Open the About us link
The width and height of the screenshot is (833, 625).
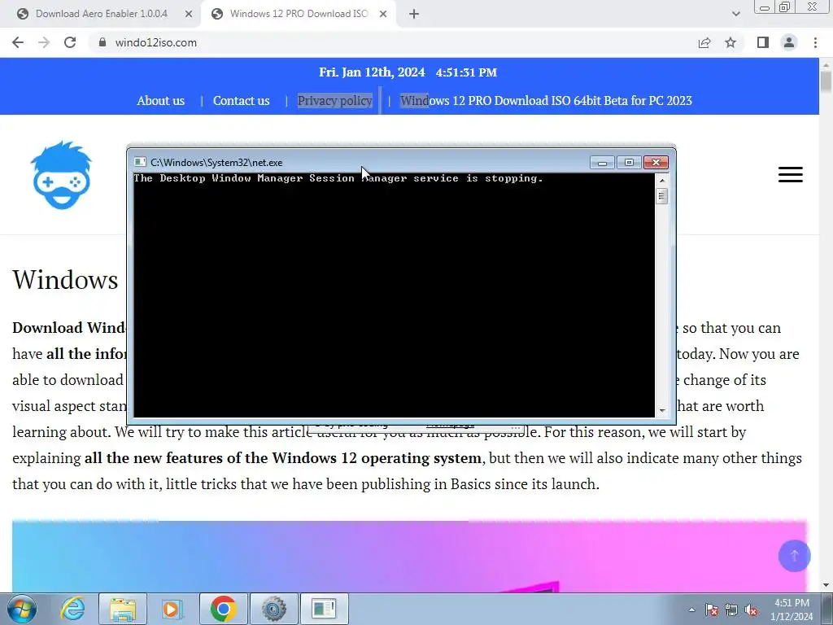click(160, 100)
